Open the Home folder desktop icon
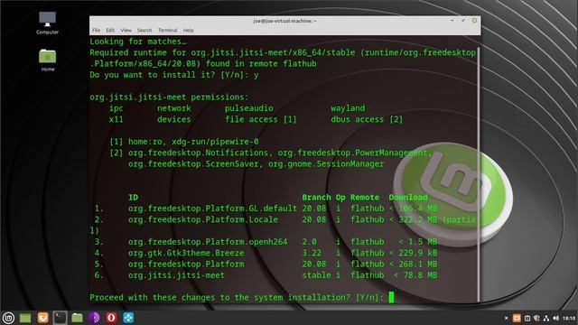This screenshot has height=325, width=578. click(x=48, y=60)
